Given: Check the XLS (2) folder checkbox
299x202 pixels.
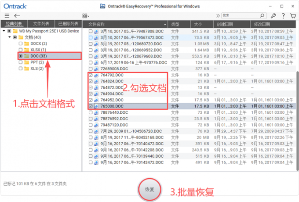Looking at the screenshot, I should coord(21,69).
